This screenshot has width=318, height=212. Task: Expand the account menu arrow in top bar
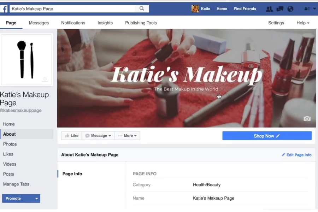tap(314, 9)
